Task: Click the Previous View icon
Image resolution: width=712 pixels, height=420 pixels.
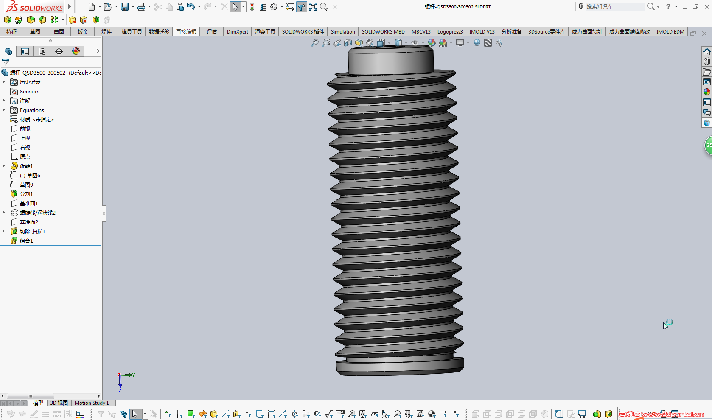Action: click(x=337, y=43)
